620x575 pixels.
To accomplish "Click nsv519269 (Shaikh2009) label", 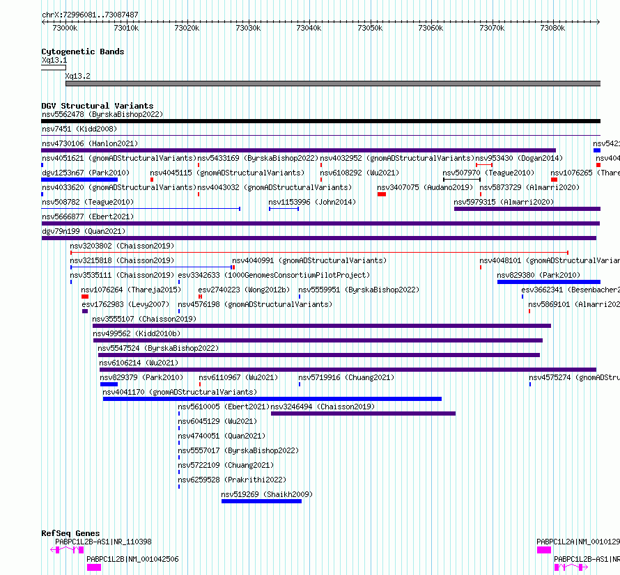I will (x=267, y=494).
